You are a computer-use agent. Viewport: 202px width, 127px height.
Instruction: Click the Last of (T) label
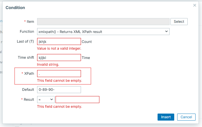coord(25,42)
